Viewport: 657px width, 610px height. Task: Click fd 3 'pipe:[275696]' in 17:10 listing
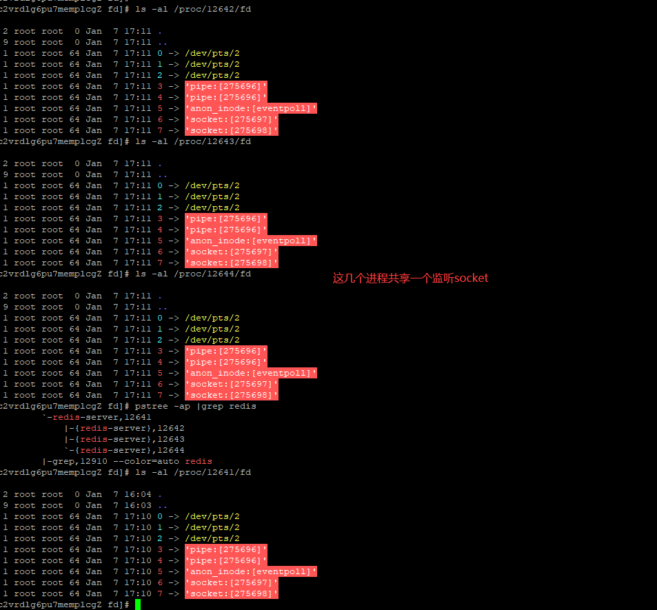point(226,549)
